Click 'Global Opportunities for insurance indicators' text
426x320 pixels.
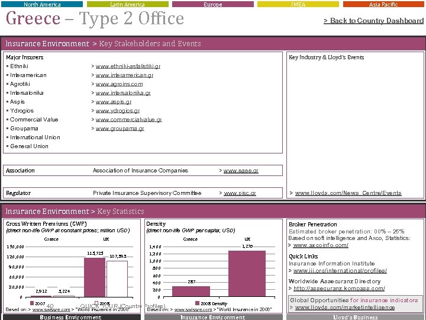click(354, 300)
